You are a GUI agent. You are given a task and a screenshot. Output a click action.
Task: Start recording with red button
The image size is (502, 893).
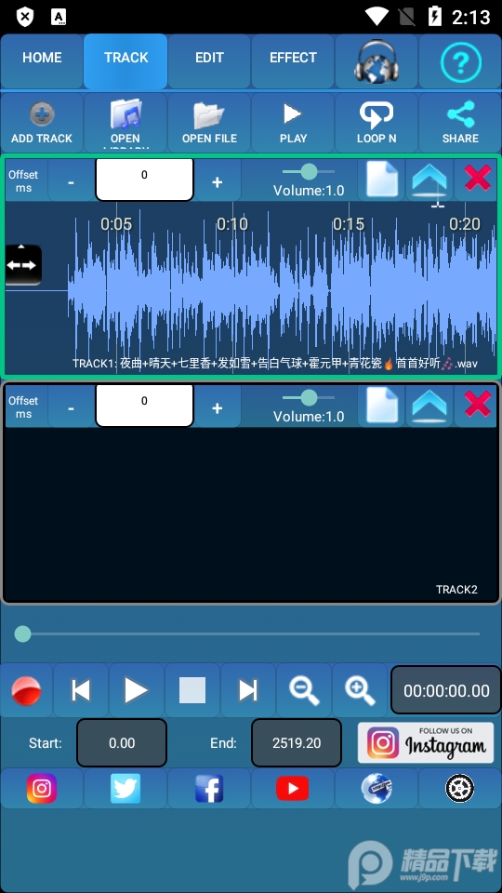click(x=26, y=690)
